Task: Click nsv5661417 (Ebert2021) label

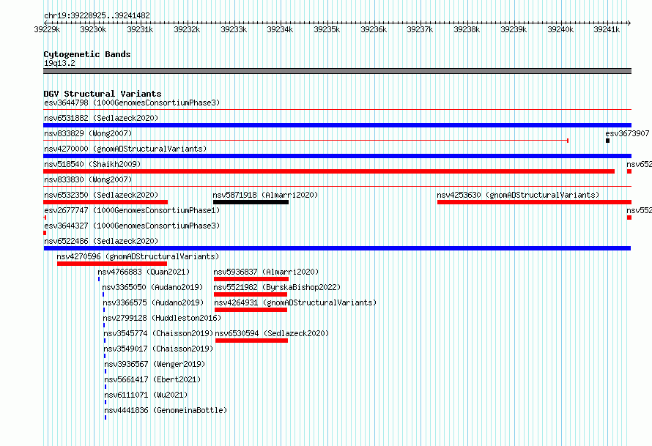Action: click(152, 379)
